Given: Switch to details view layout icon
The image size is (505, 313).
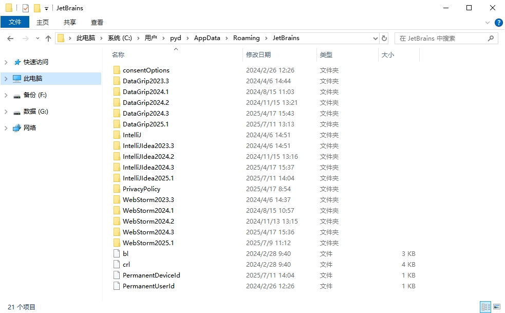Looking at the screenshot, I should (485, 307).
